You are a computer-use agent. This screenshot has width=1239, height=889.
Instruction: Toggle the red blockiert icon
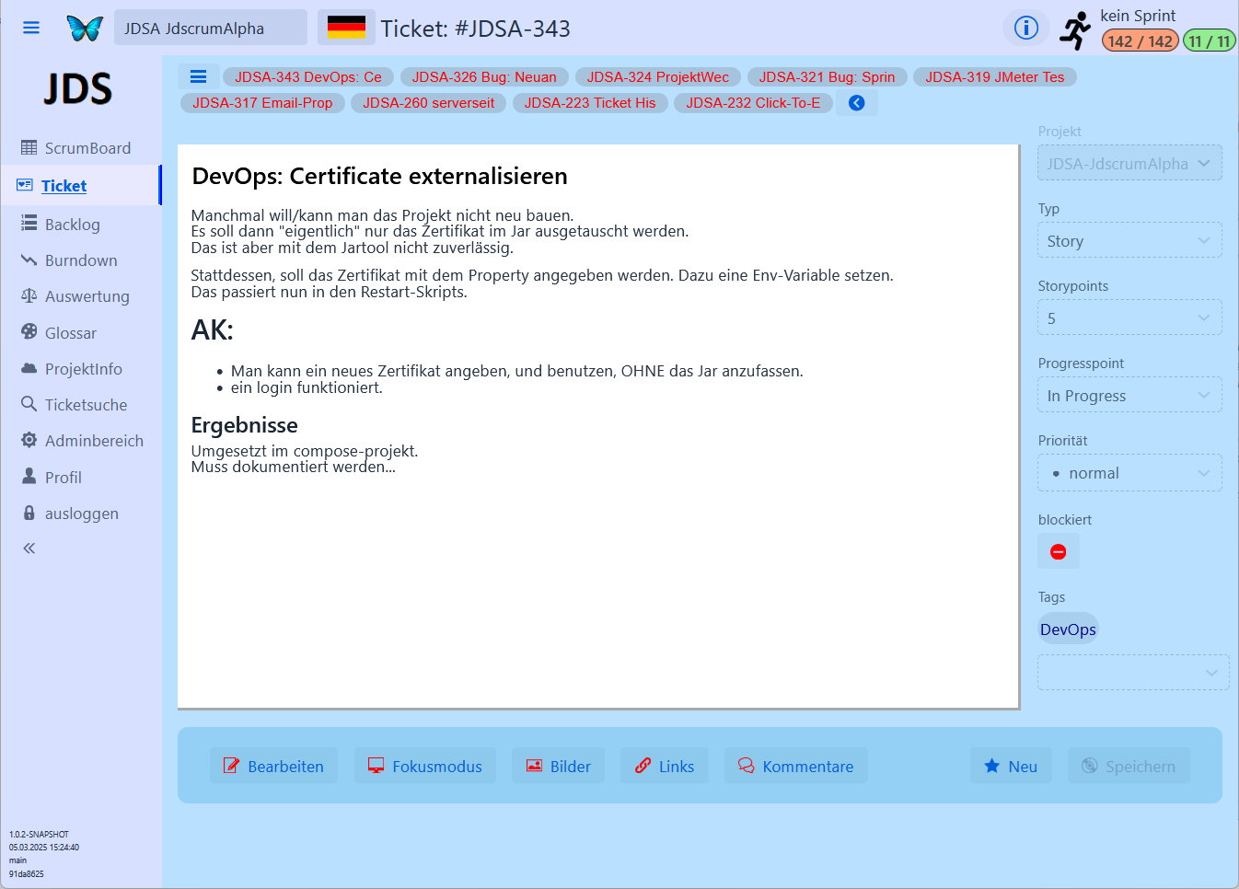[x=1059, y=551]
